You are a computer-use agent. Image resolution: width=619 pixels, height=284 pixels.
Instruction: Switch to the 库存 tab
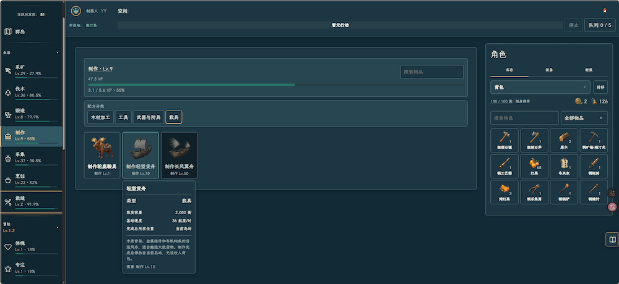(x=509, y=70)
